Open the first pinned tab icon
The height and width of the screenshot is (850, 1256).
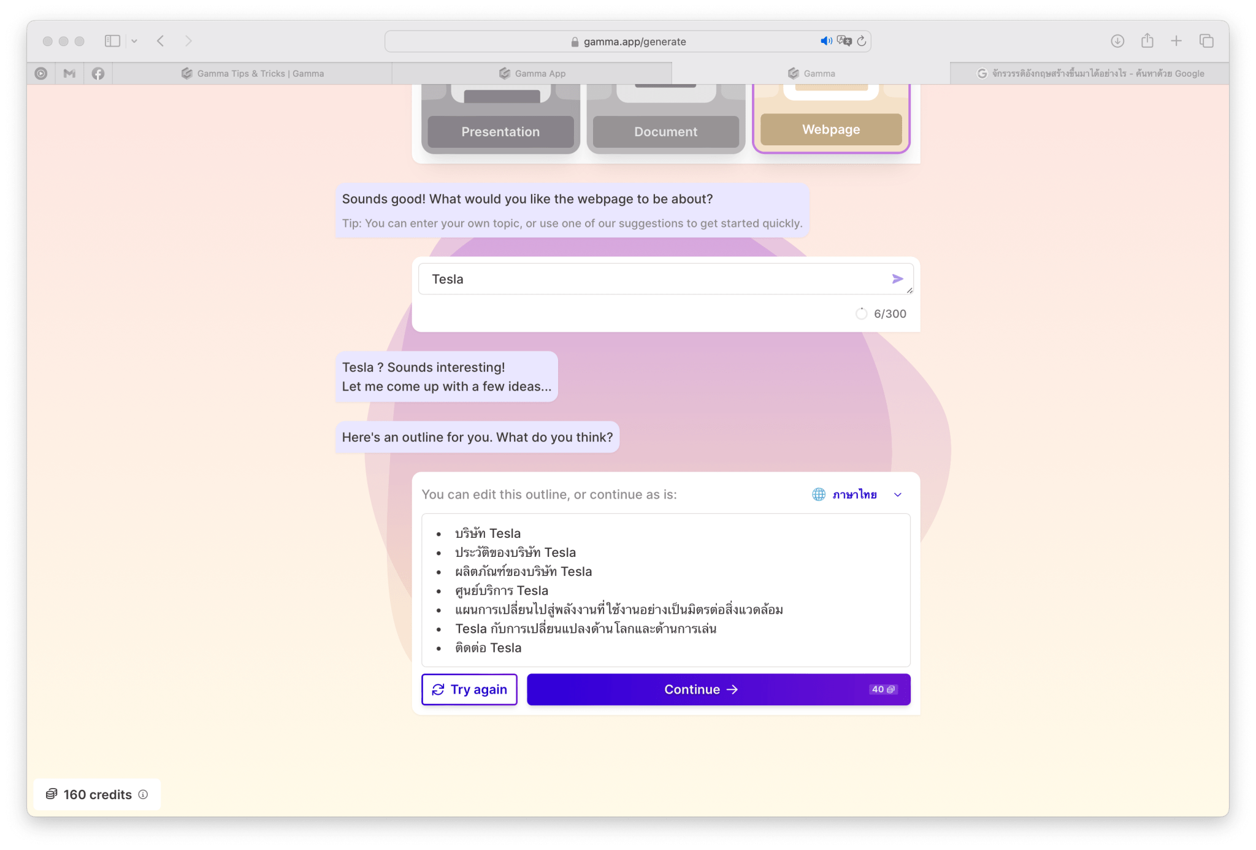tap(41, 74)
